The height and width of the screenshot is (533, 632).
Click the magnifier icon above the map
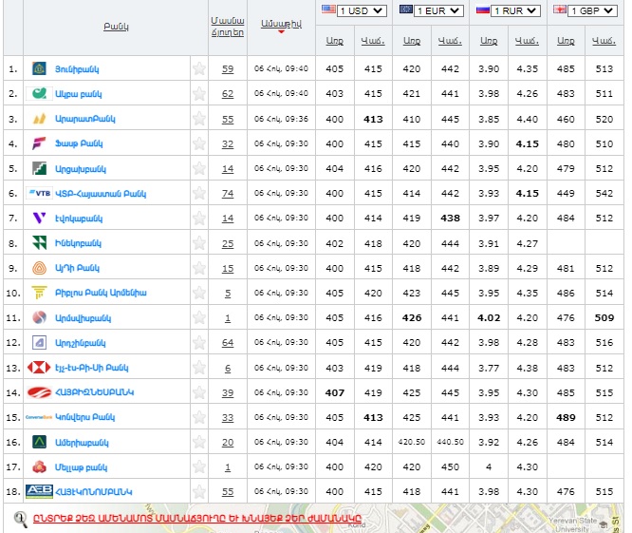[20, 519]
